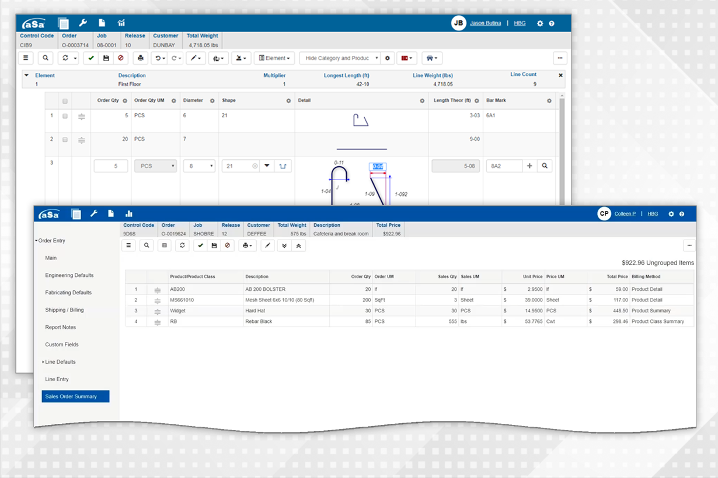Viewport: 718px width, 478px height.
Task: Check the checkbox for row 1
Action: [65, 116]
